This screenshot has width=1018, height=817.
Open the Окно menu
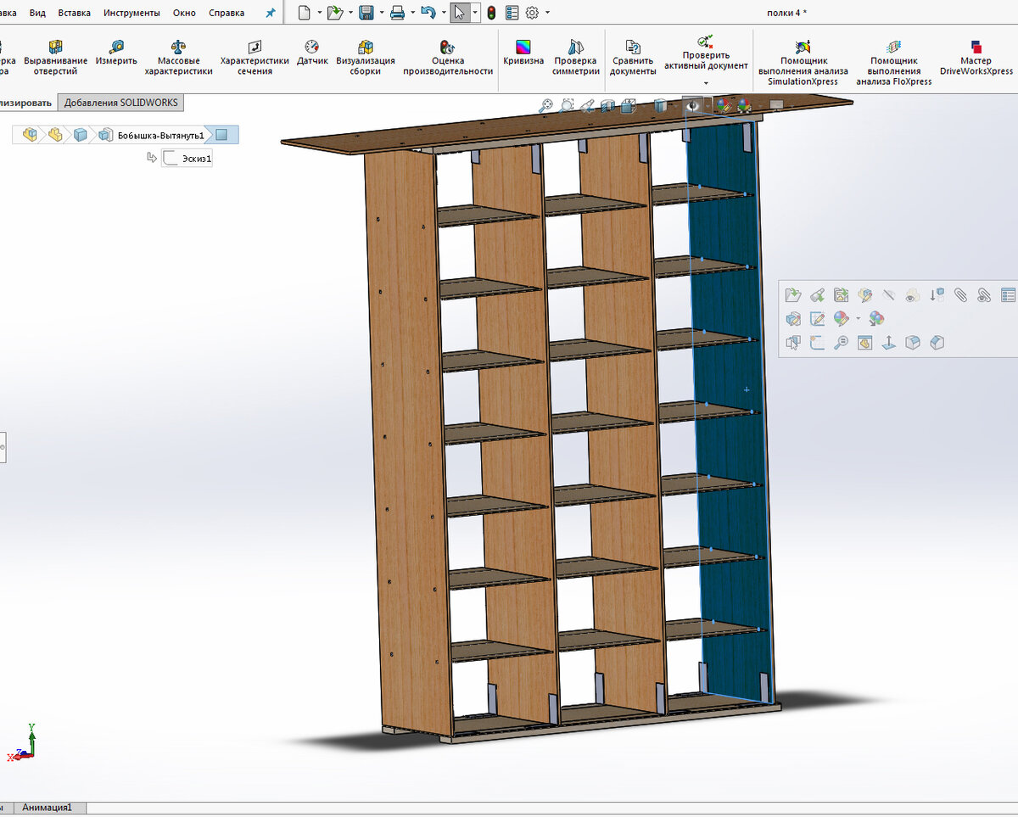tap(184, 13)
